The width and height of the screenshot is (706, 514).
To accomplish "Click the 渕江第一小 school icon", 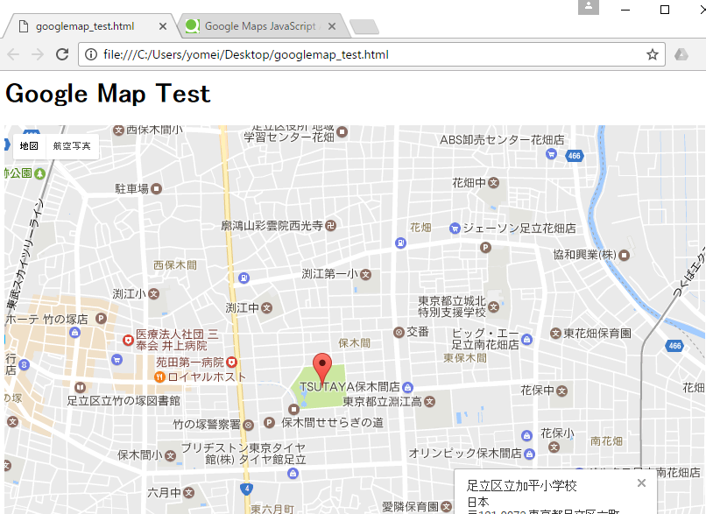I will coord(365,274).
